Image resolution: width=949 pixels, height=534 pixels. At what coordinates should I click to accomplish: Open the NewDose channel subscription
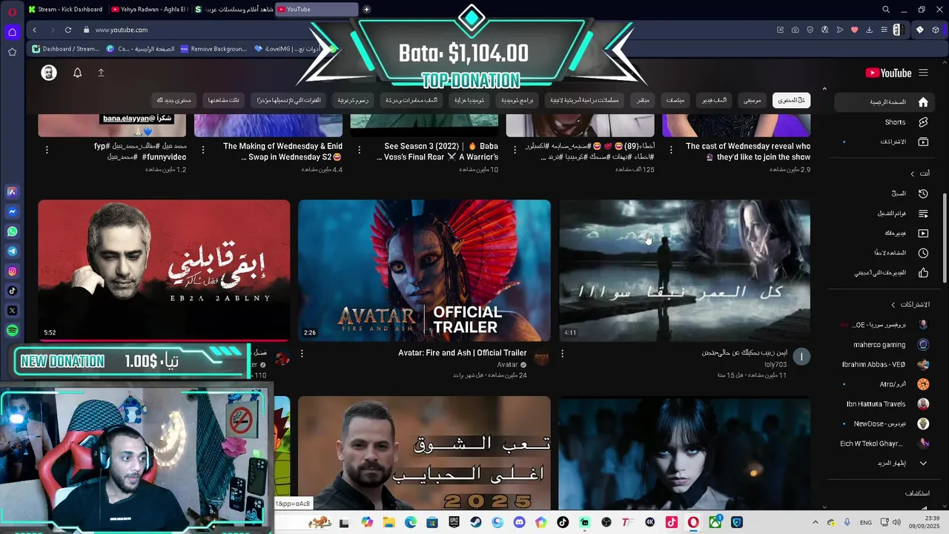click(884, 424)
